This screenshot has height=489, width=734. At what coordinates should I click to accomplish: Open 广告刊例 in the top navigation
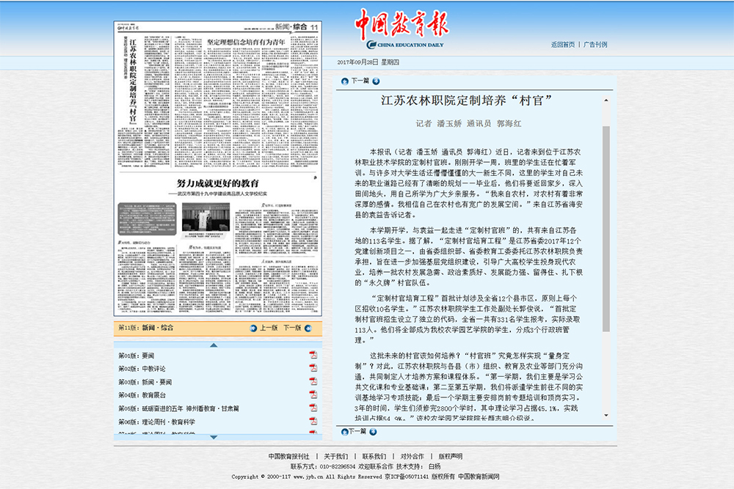(595, 45)
